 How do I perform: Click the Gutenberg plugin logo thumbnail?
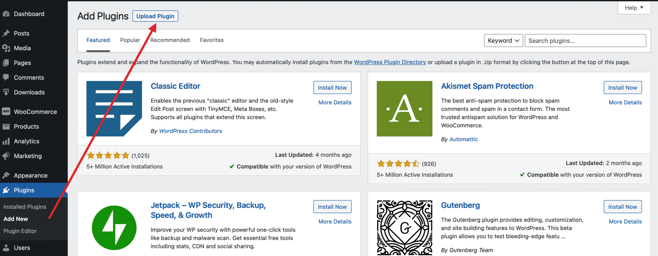(405, 228)
